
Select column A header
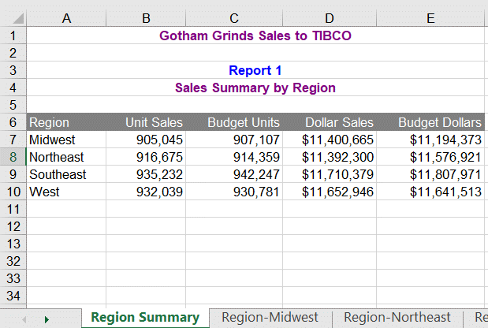(66, 18)
